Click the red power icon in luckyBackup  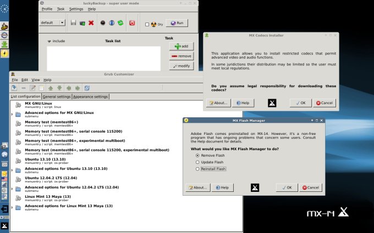[132, 23]
